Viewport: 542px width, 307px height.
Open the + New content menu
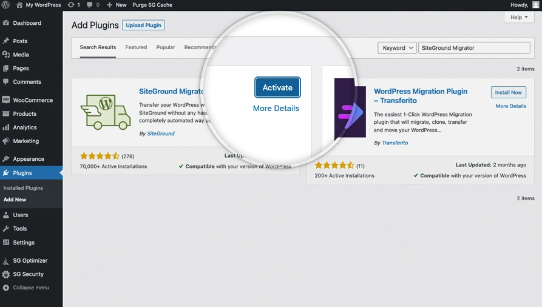click(117, 5)
